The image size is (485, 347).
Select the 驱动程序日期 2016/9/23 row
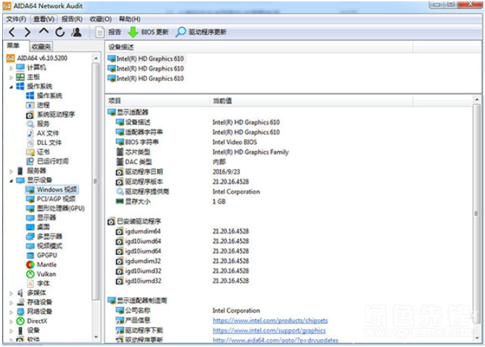[x=289, y=171]
